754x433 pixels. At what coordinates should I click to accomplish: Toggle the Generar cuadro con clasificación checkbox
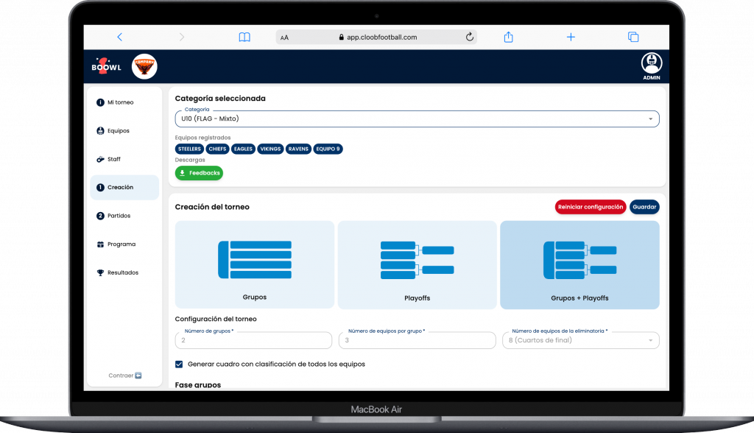pos(179,364)
